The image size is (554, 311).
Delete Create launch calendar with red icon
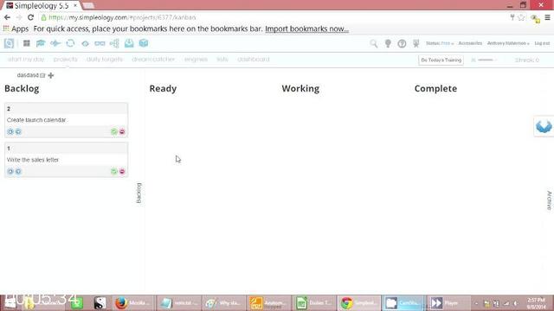[122, 131]
